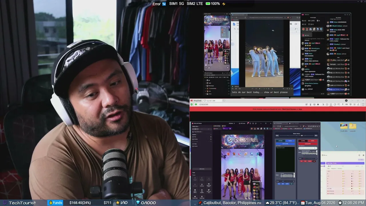Screen dimensions: 366x206
Task: Click the Add scene button
Action: [202, 169]
